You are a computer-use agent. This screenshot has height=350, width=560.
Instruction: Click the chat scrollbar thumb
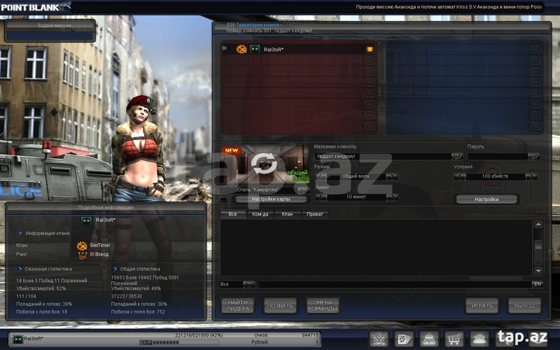click(x=538, y=245)
